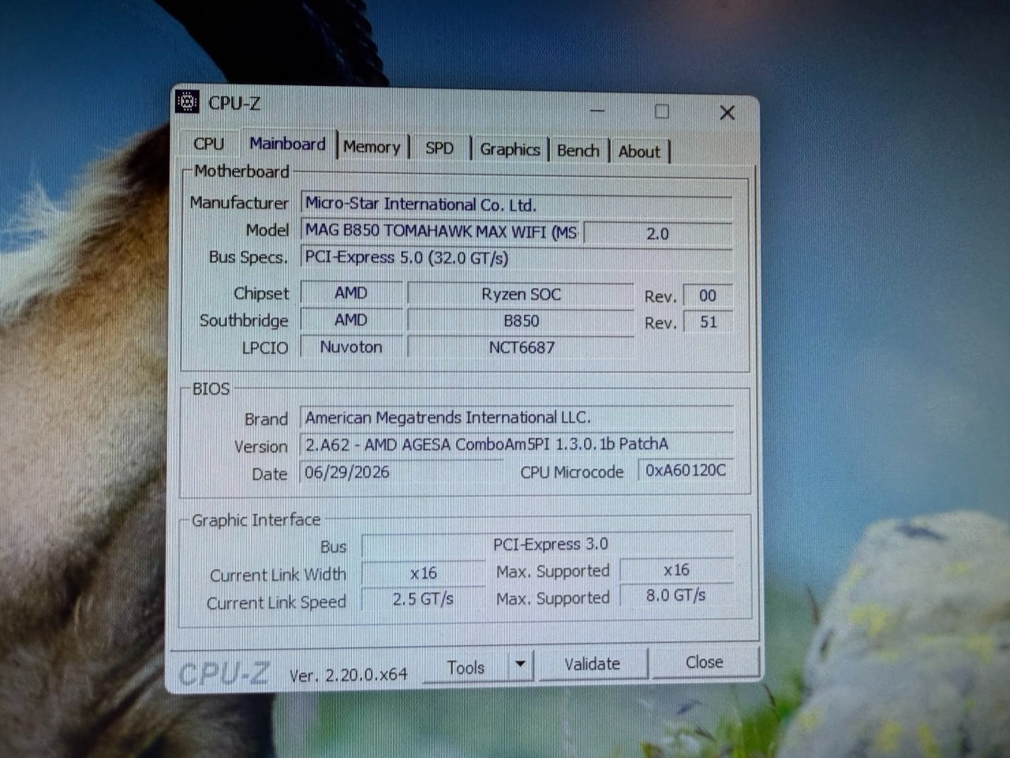Click the LPCIO Nuvoton value
Image resolution: width=1010 pixels, height=758 pixels.
click(x=351, y=347)
